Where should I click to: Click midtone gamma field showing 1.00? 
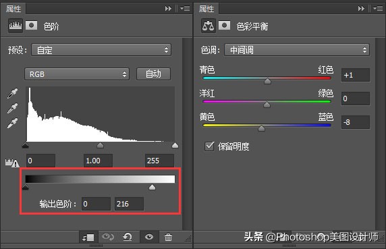point(99,161)
